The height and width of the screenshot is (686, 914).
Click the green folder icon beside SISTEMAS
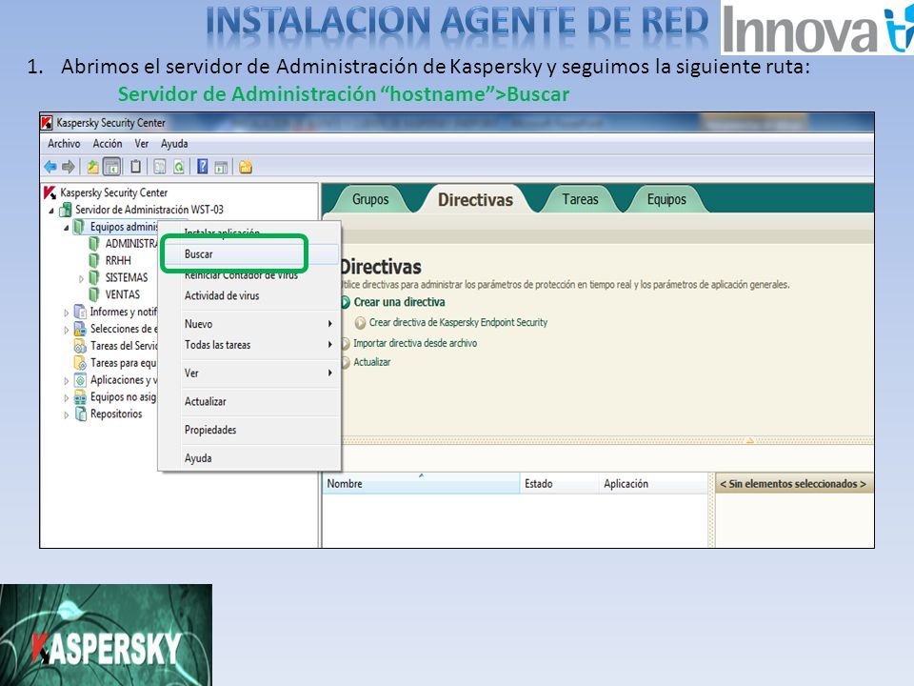[94, 277]
